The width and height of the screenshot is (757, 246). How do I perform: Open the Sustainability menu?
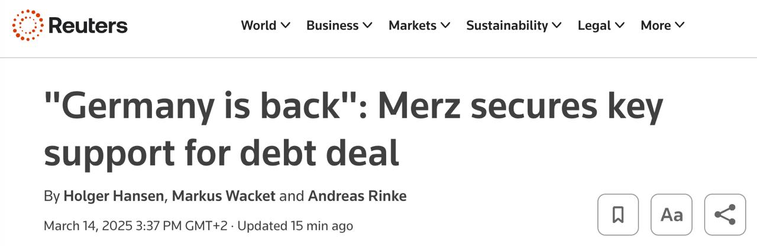(x=507, y=25)
